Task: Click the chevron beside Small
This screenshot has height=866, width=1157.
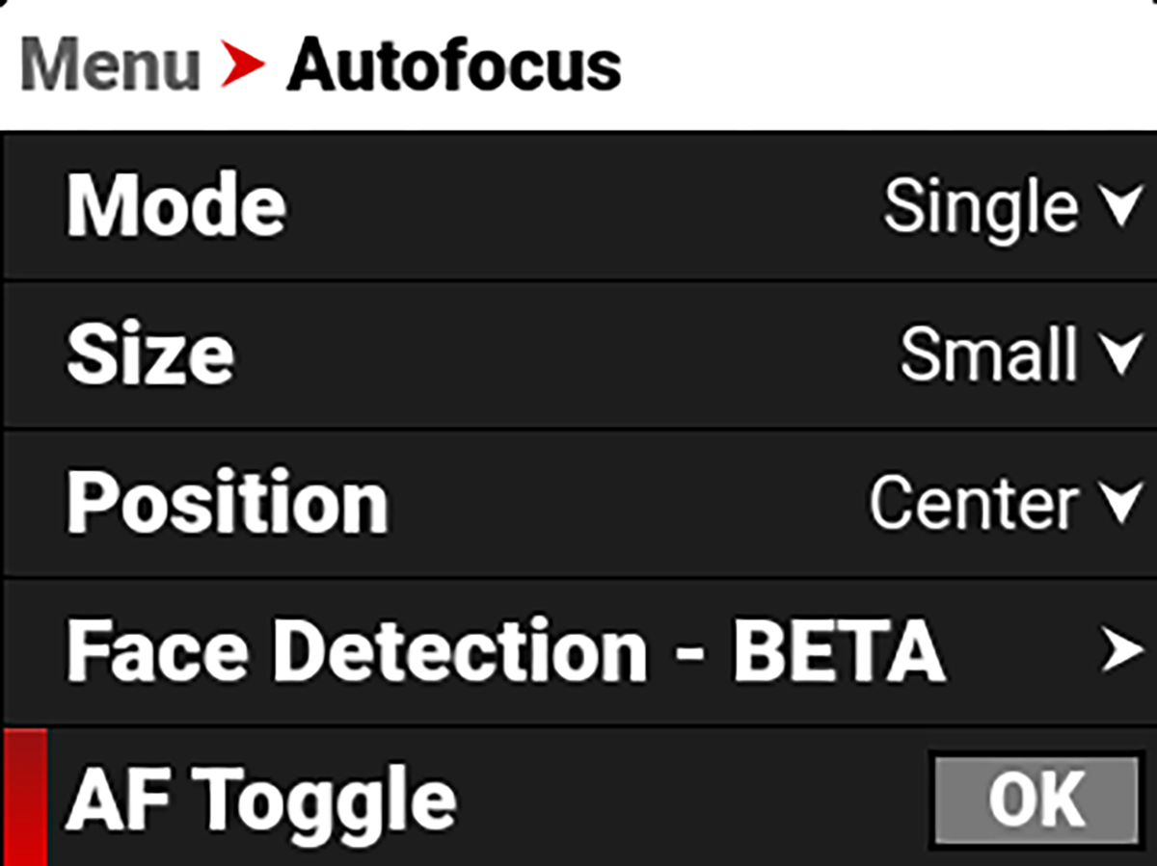Action: [1121, 354]
